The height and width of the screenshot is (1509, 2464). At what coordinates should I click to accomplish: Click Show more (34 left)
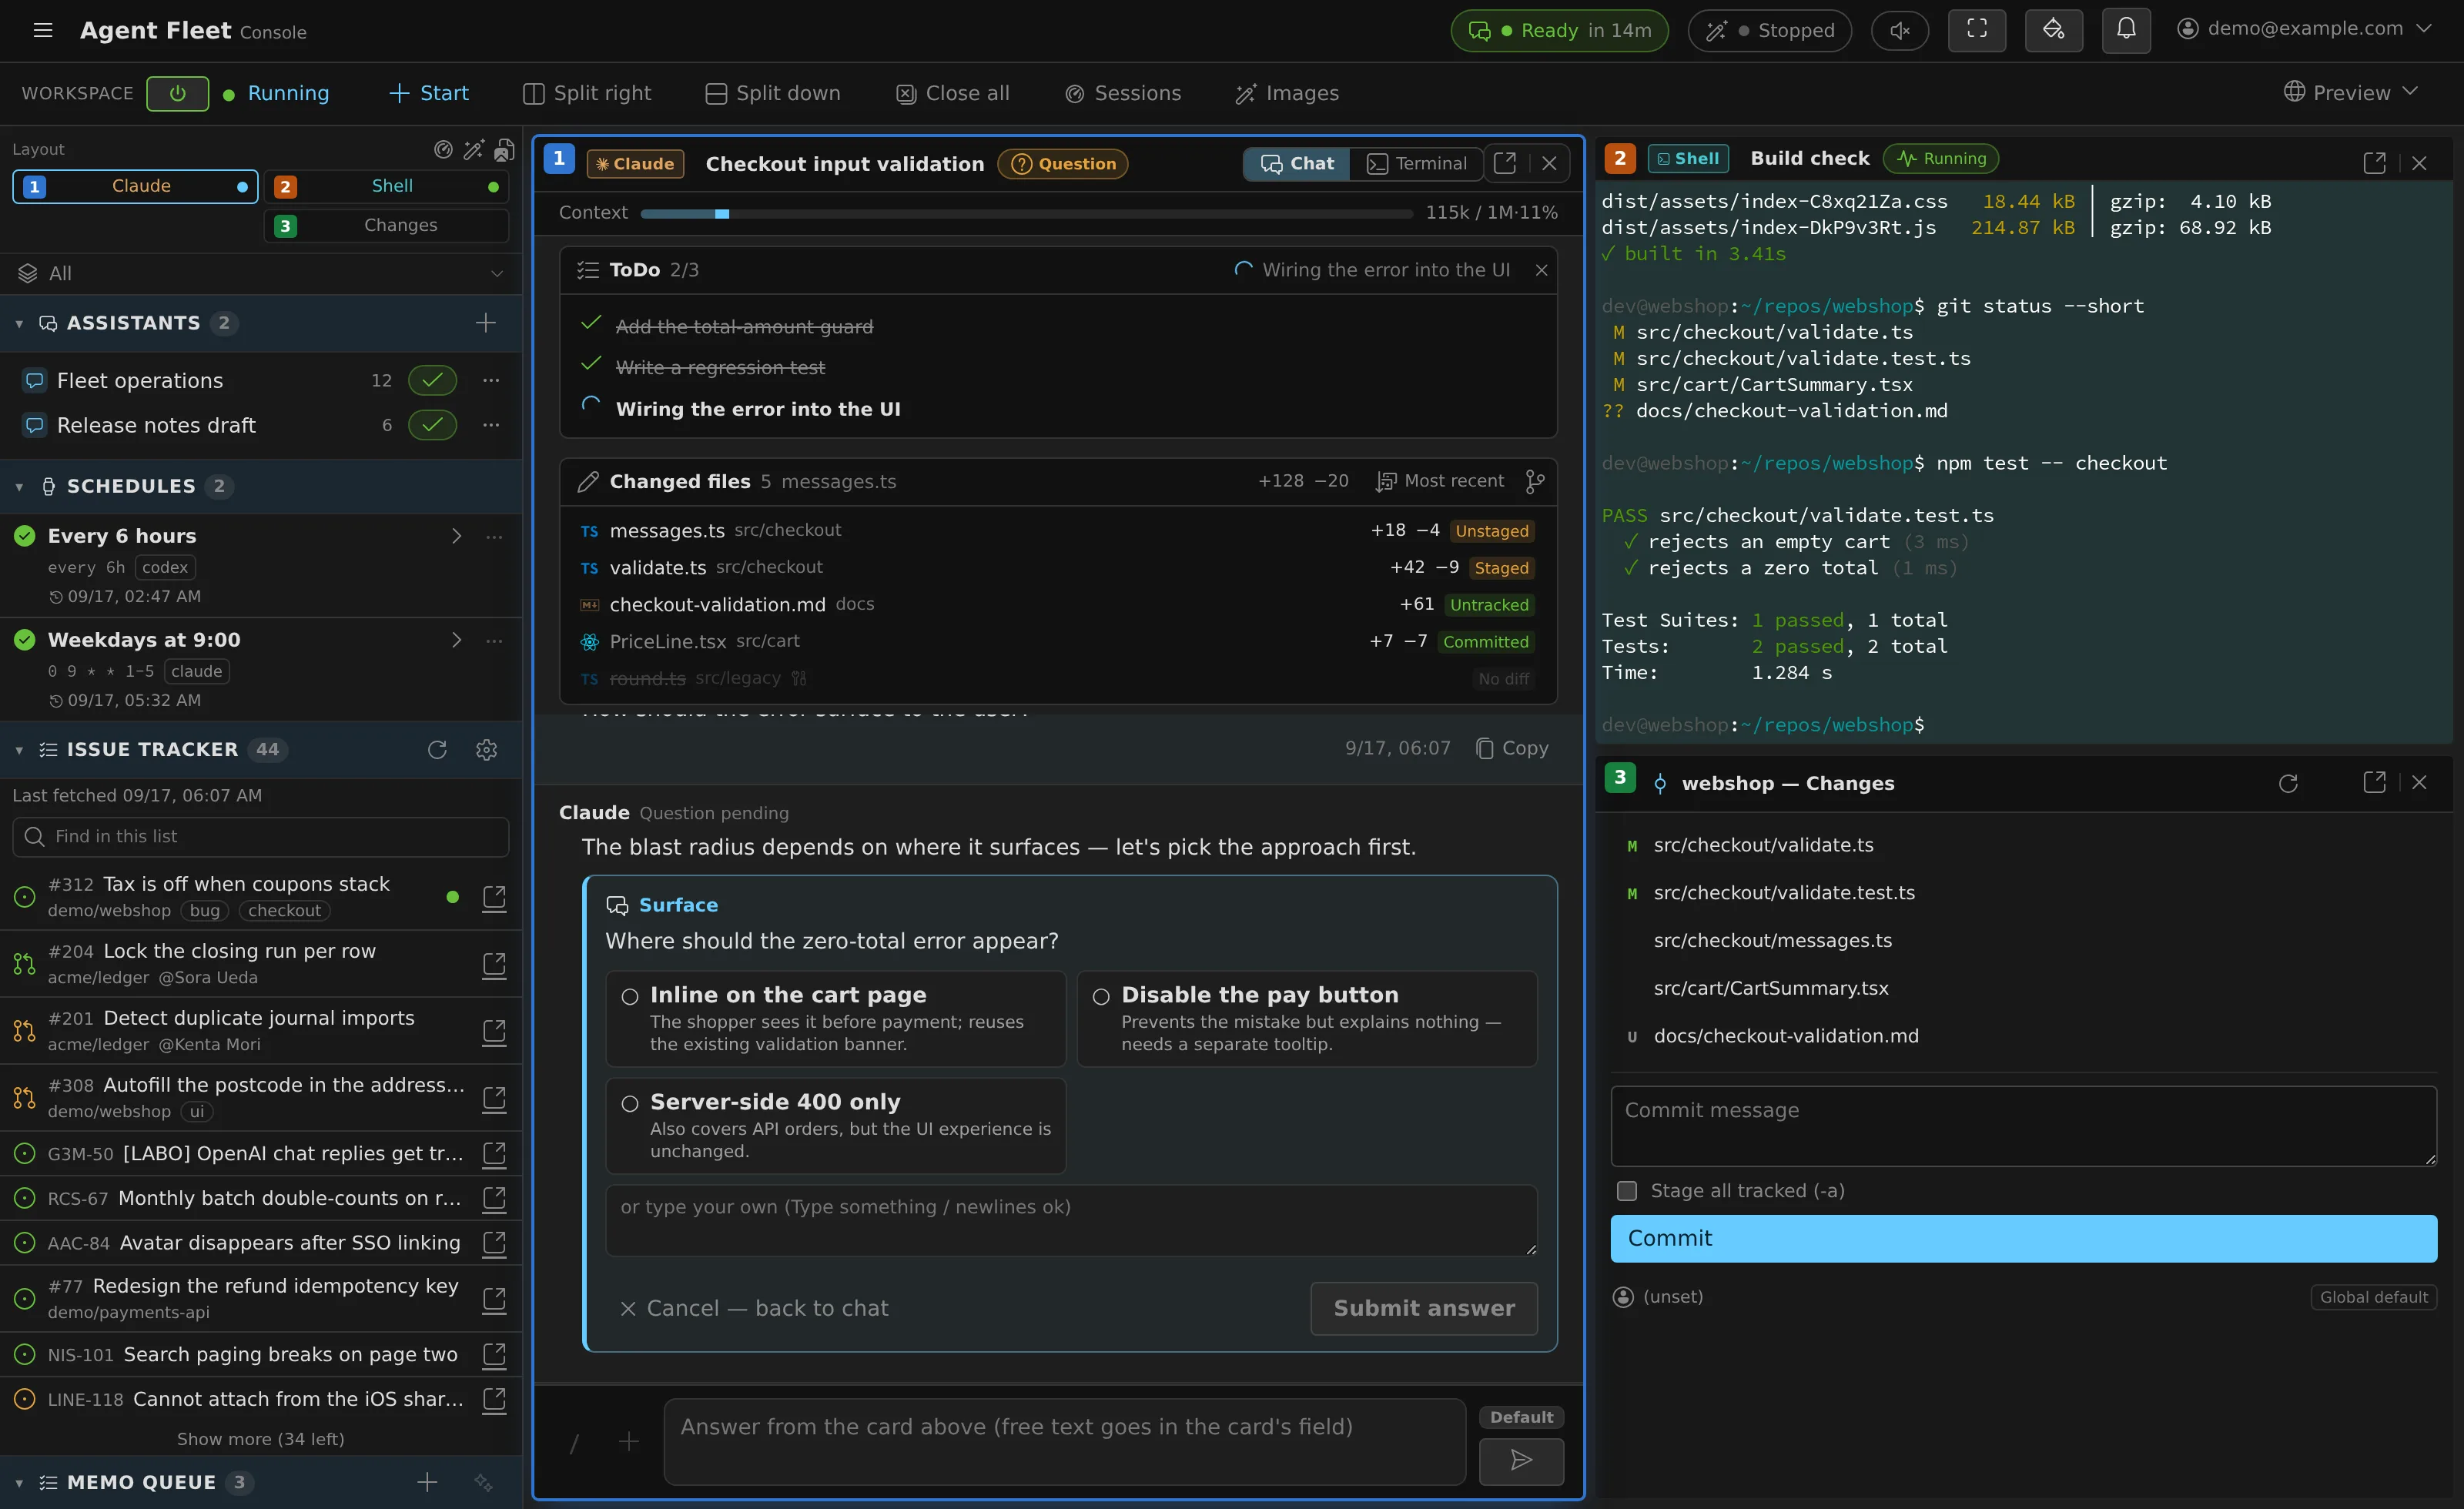[260, 1439]
